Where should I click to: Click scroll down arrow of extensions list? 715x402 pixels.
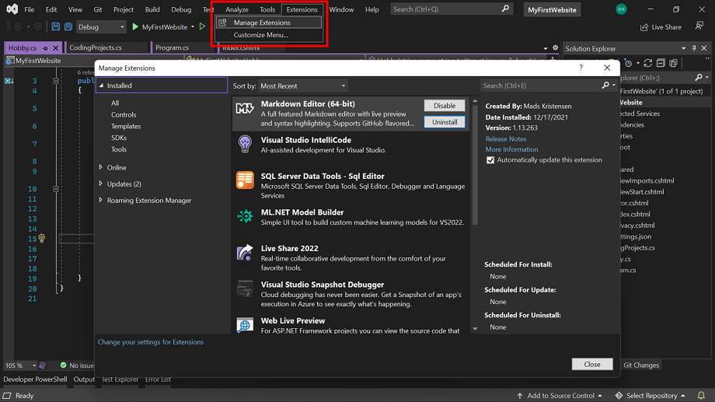[475, 329]
